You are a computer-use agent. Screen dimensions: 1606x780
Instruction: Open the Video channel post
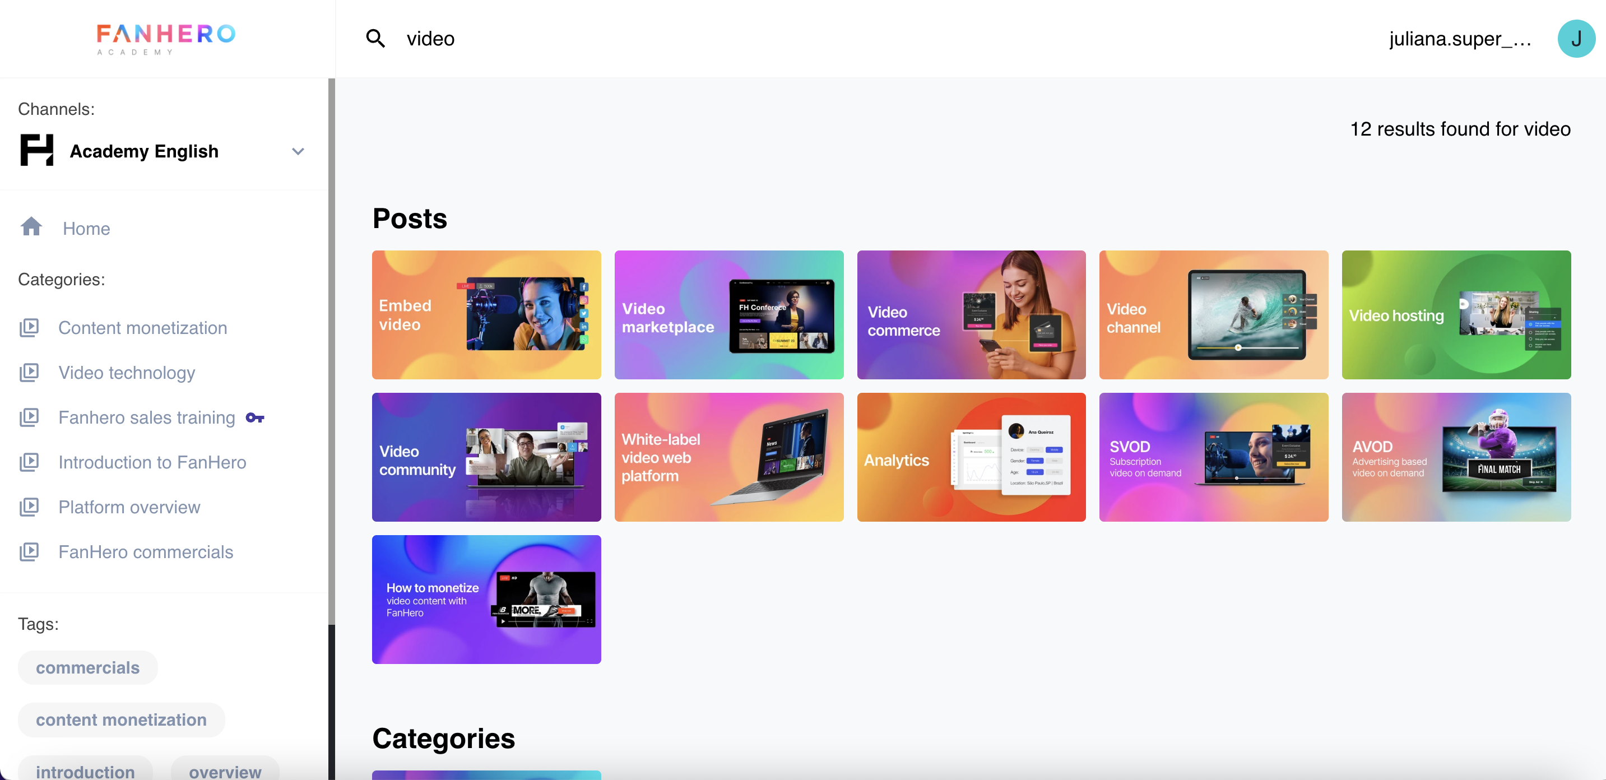pos(1214,315)
